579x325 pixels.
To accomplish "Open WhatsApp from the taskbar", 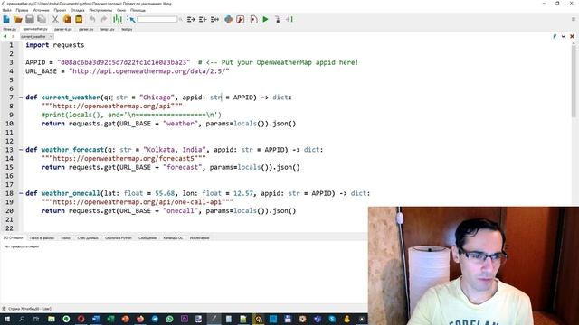I will click(x=169, y=319).
